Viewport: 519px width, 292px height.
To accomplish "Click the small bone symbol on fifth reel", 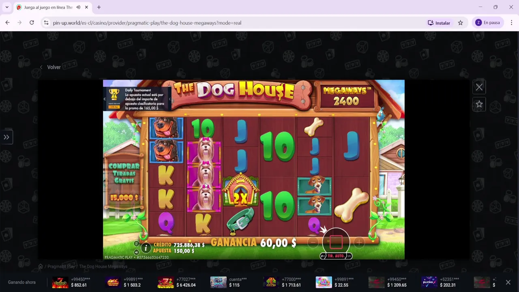I will 314,127.
